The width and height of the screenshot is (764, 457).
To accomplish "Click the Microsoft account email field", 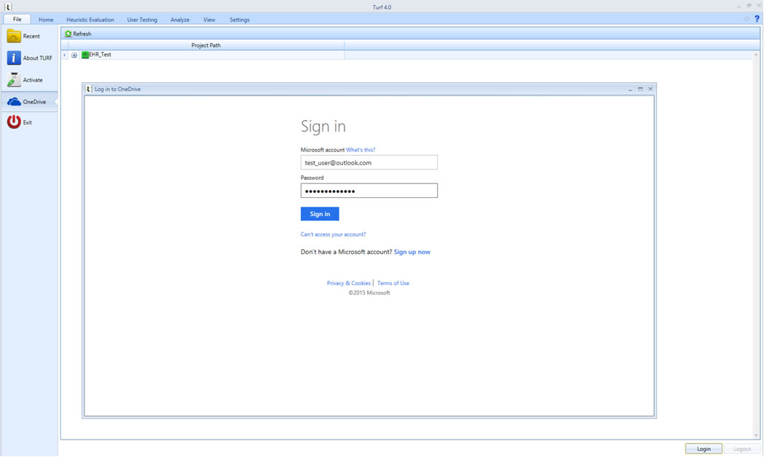I will coord(369,162).
